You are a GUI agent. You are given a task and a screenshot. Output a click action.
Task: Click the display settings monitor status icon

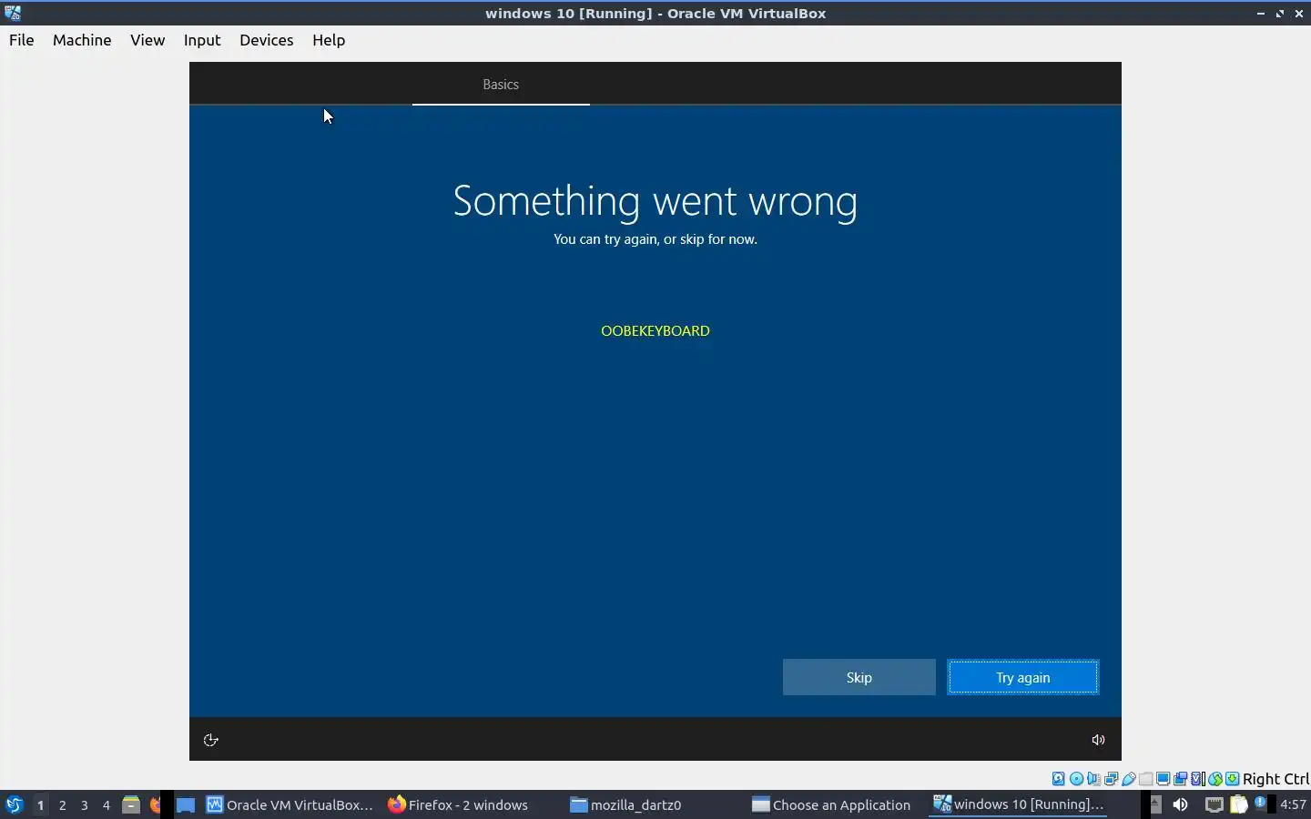coord(1163,778)
